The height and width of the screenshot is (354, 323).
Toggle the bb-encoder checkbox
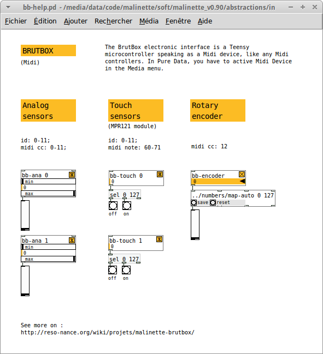click(242, 175)
